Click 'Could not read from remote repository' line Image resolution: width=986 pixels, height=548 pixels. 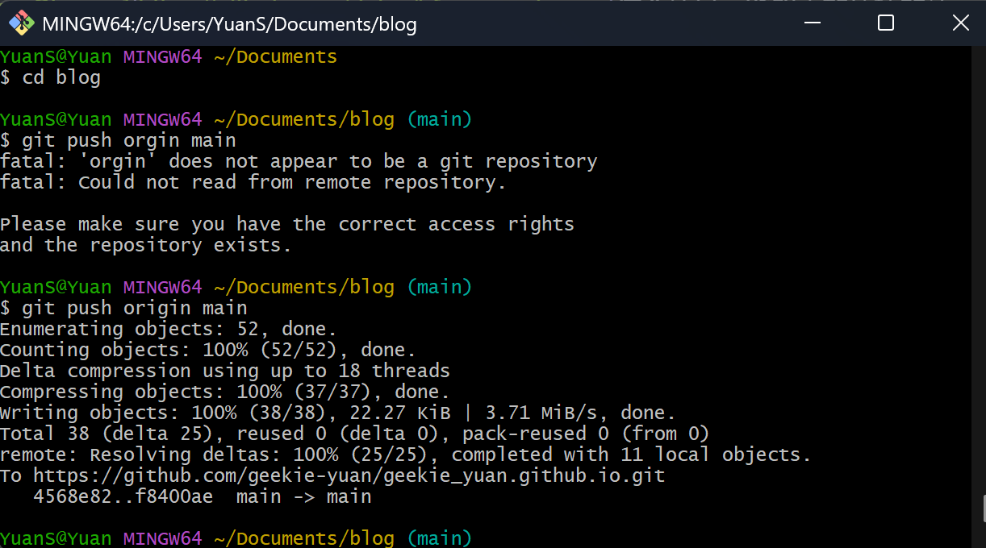tap(253, 183)
